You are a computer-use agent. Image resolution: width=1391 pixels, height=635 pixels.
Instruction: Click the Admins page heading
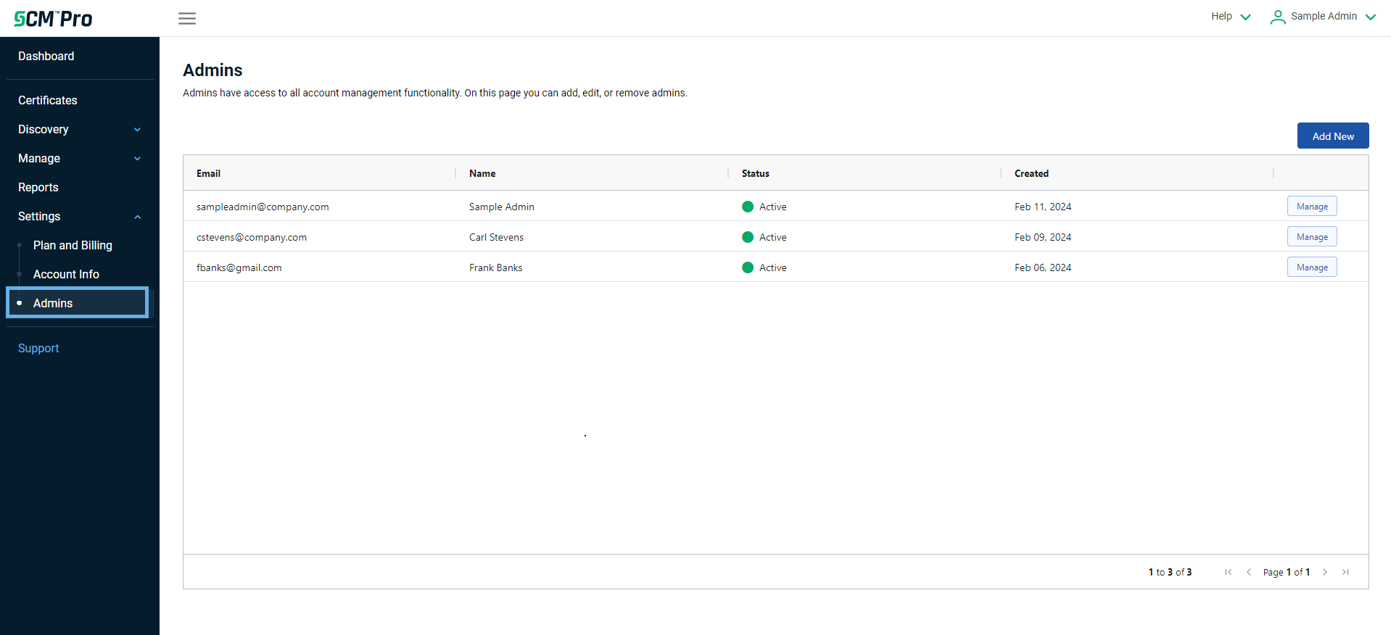(212, 70)
